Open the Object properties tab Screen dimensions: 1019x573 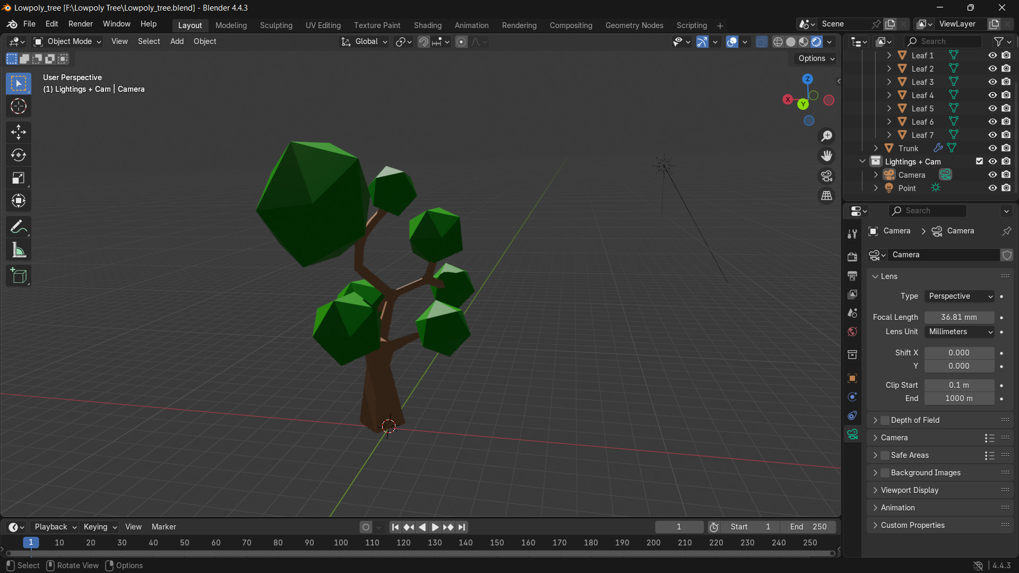pos(852,378)
